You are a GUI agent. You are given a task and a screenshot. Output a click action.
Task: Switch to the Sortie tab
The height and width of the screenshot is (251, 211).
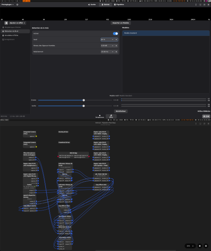point(92,5)
